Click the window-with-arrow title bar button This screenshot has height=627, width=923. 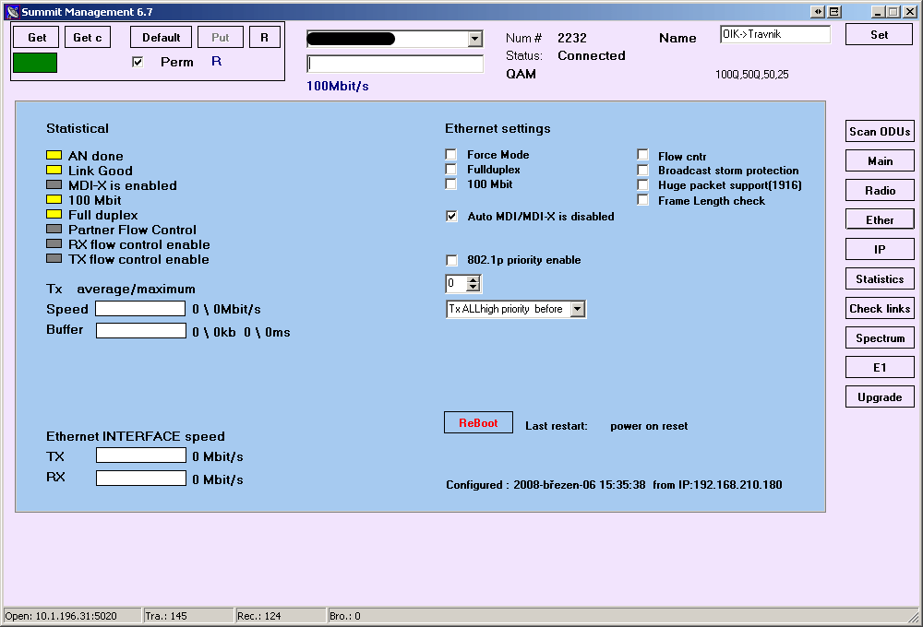[834, 12]
